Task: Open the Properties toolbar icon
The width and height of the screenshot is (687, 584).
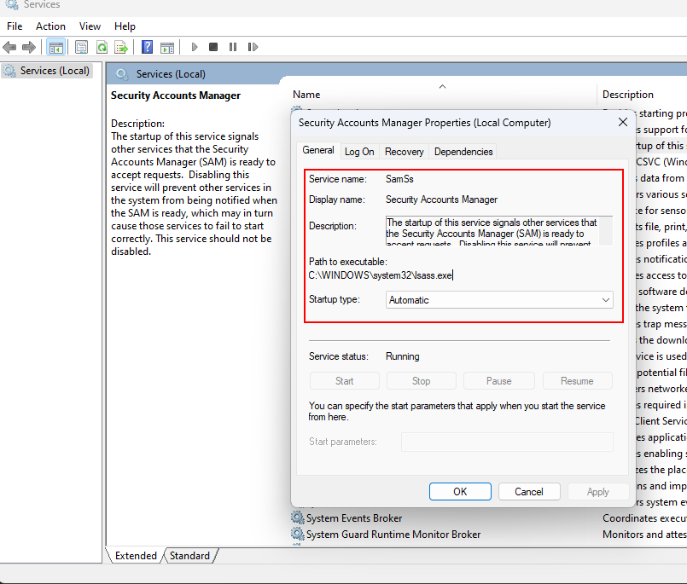Action: tap(81, 47)
